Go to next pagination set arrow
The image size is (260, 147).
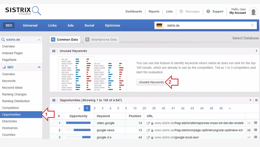click(230, 108)
